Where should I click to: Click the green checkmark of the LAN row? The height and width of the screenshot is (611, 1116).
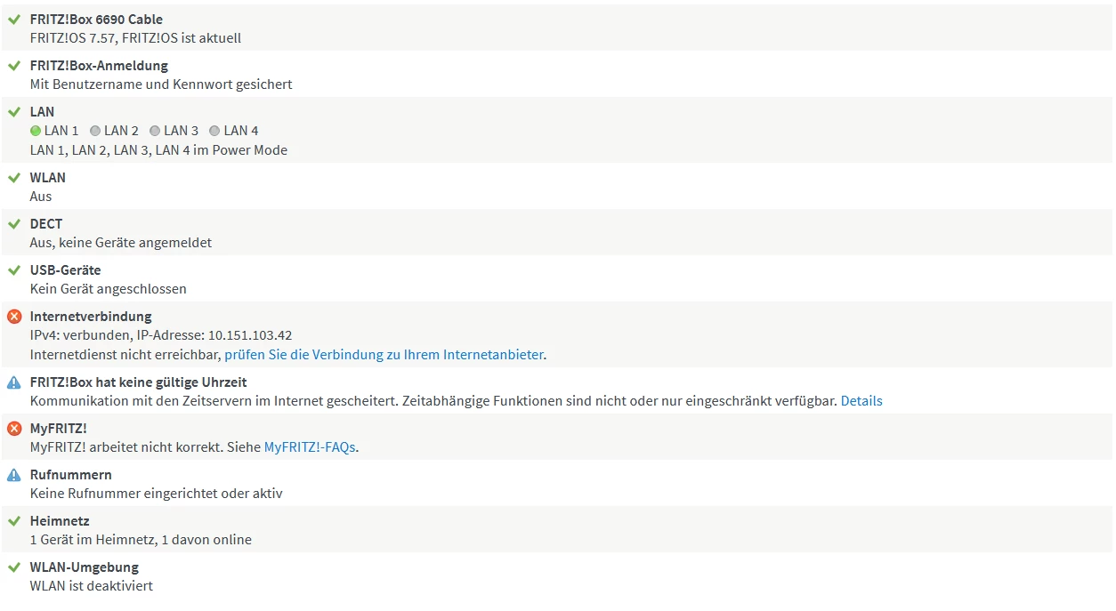click(13, 111)
